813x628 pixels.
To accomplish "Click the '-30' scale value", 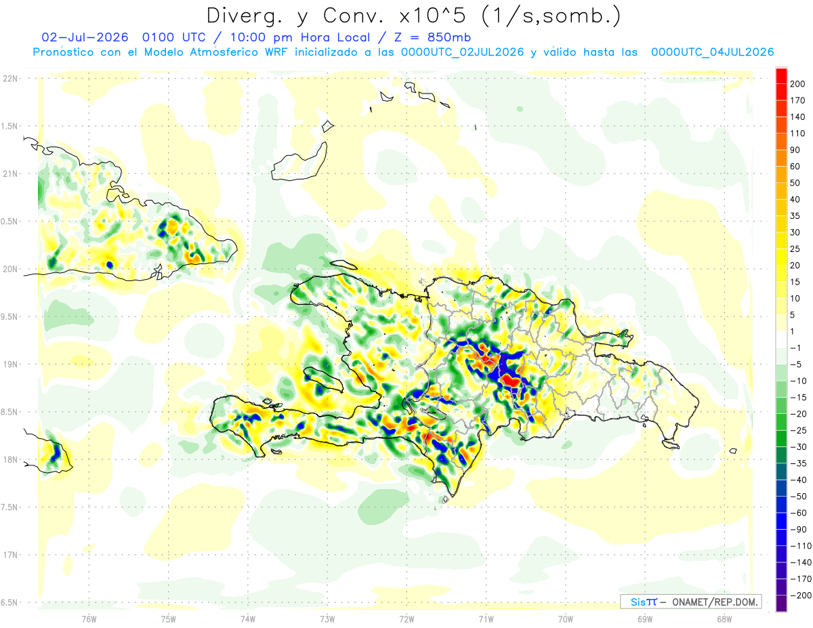I will [x=800, y=447].
